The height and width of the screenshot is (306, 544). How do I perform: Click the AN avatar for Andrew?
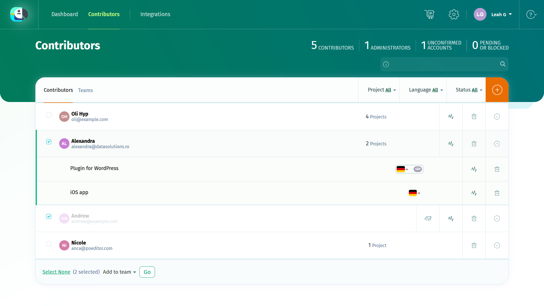64,218
